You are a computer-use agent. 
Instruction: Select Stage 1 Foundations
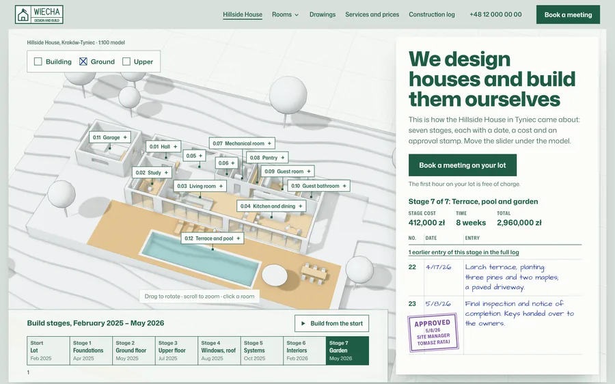(91, 351)
